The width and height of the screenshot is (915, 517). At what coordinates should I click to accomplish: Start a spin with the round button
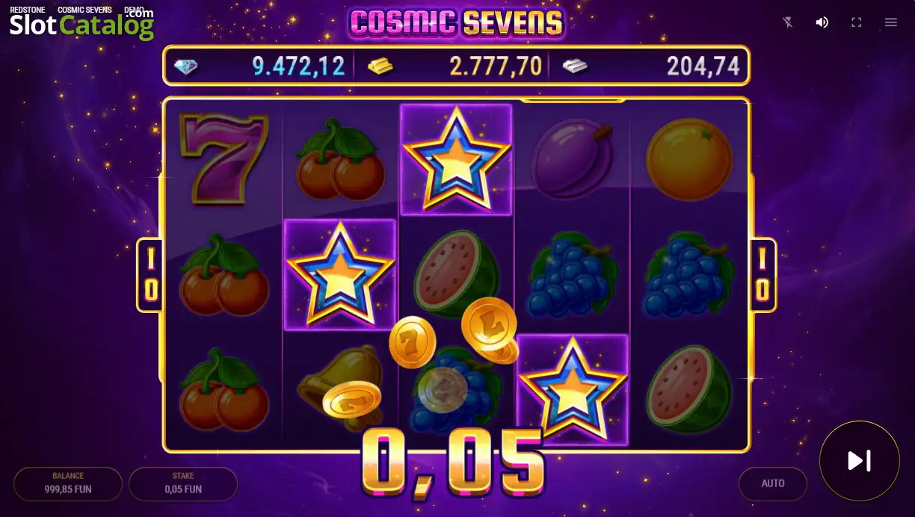[x=859, y=461]
